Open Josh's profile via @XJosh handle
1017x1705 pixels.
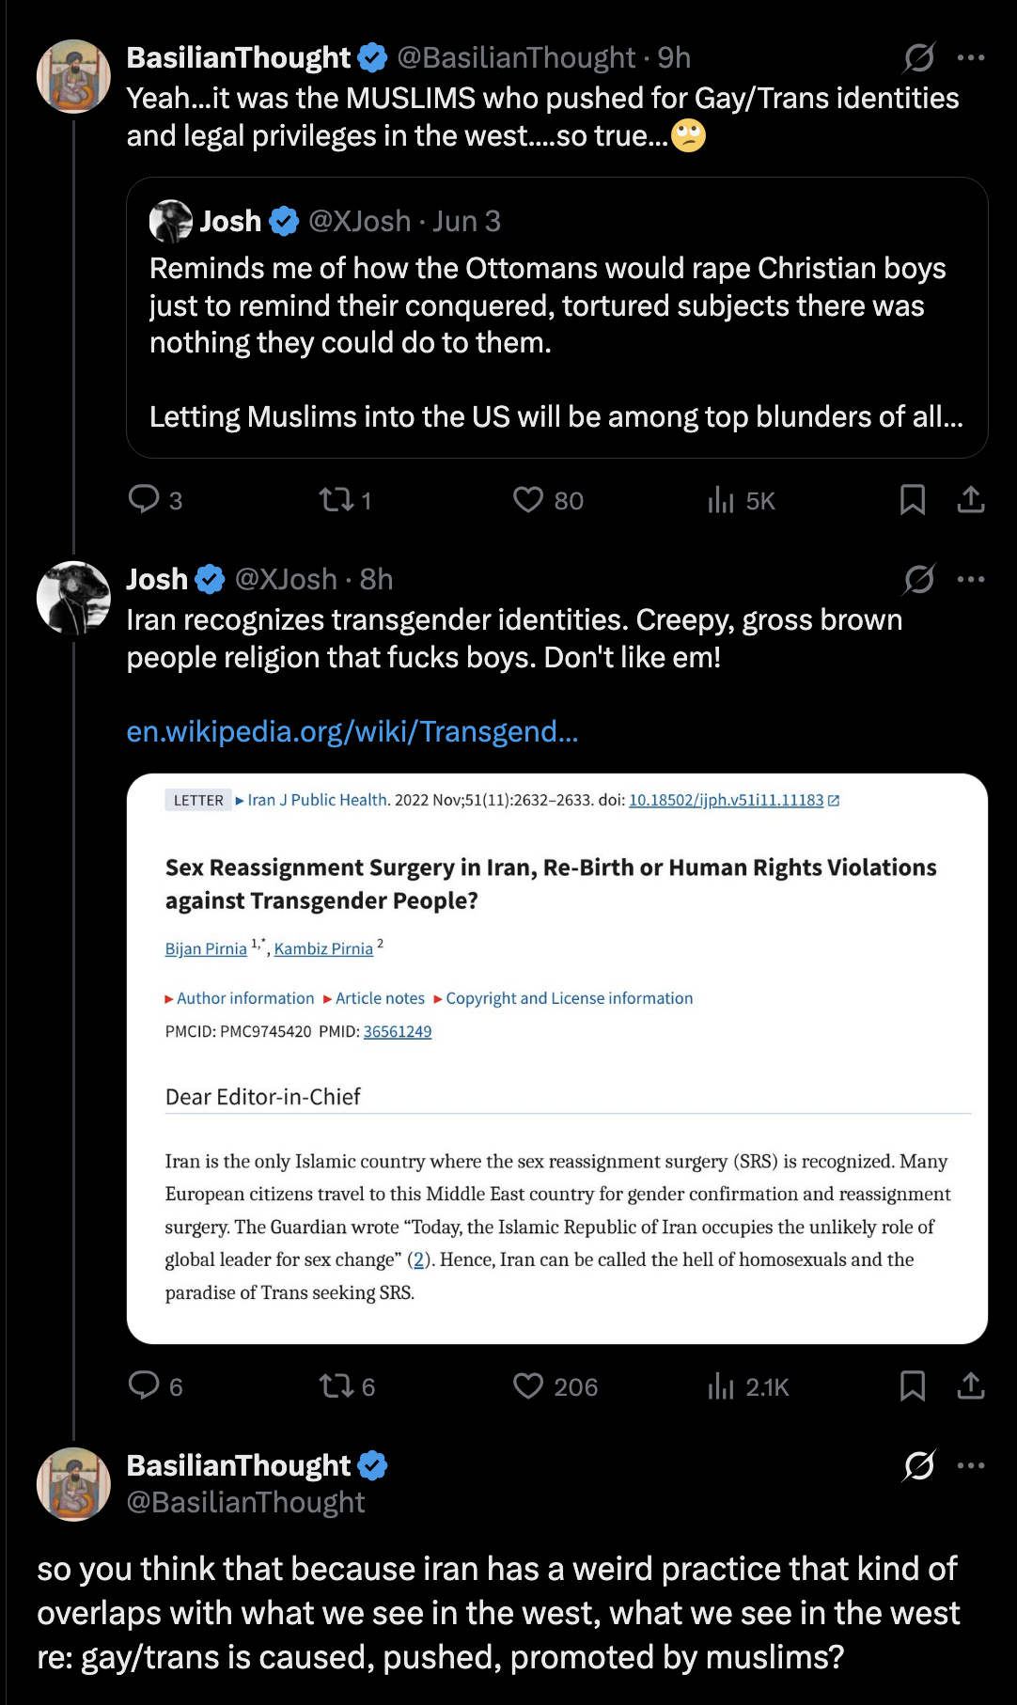(286, 579)
